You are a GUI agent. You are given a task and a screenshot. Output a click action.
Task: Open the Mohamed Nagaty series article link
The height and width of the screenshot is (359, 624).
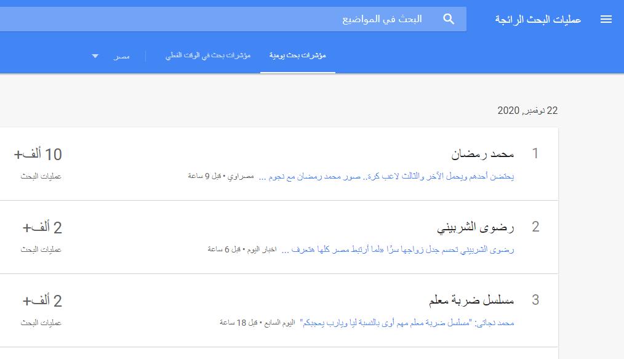pos(407,323)
